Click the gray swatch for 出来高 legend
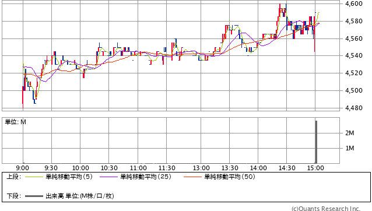This screenshot has width=372, height=211. (x=34, y=196)
